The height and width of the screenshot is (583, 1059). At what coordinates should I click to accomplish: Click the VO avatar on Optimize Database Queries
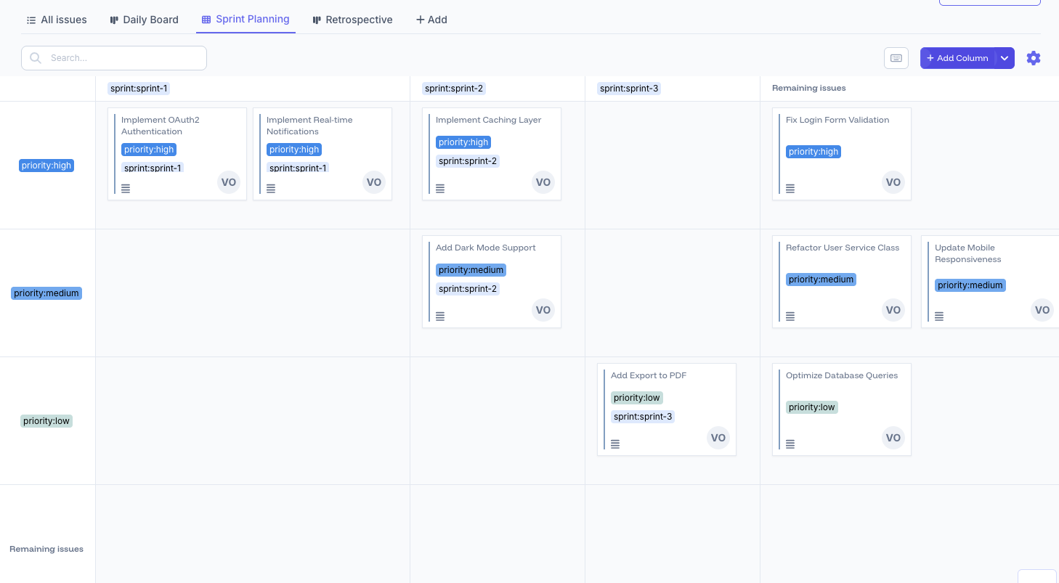[x=893, y=438]
